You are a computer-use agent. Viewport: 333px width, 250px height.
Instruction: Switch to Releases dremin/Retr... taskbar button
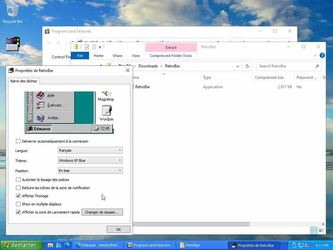point(98,245)
